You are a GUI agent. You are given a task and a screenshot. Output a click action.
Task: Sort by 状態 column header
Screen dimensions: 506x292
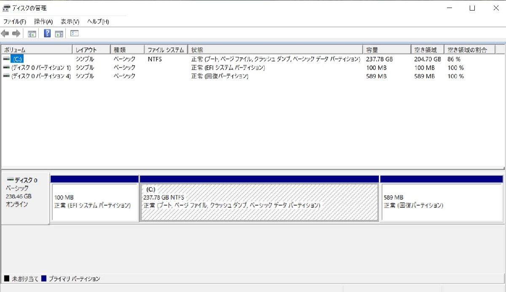(275, 50)
